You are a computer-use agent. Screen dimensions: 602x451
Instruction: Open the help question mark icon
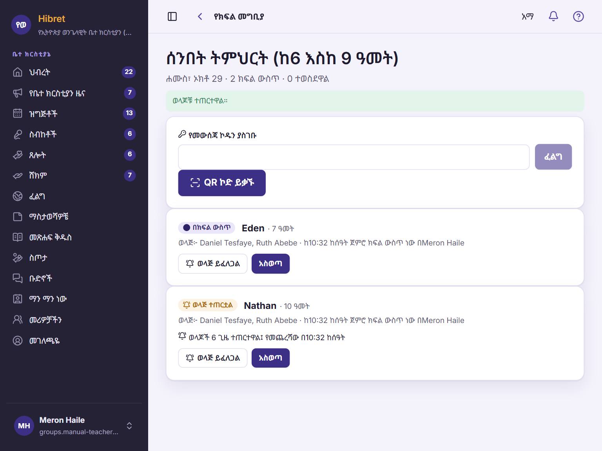click(578, 16)
